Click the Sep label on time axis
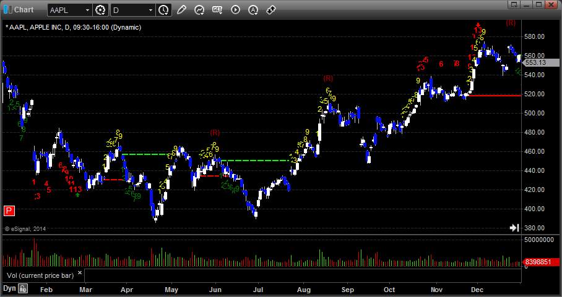The height and width of the screenshot is (297, 562). (348, 290)
